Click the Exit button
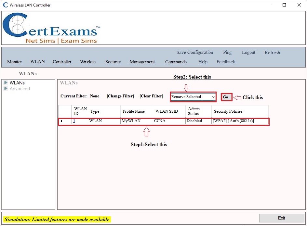The width and height of the screenshot is (307, 226). [281, 218]
